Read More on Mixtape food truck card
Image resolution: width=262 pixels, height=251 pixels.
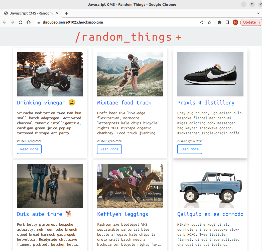click(109, 149)
